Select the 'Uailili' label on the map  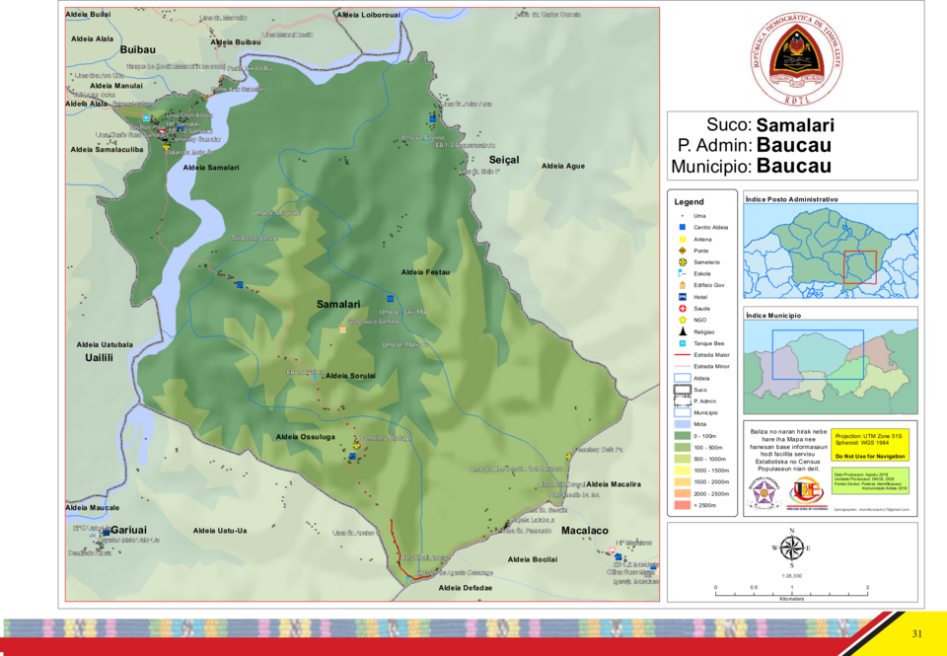(99, 358)
